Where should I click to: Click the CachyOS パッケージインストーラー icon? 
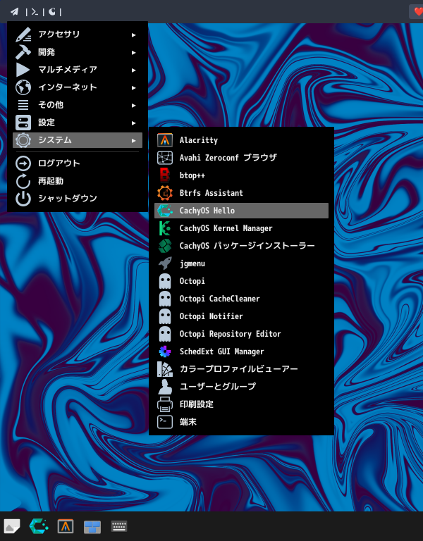pyautogui.click(x=165, y=246)
